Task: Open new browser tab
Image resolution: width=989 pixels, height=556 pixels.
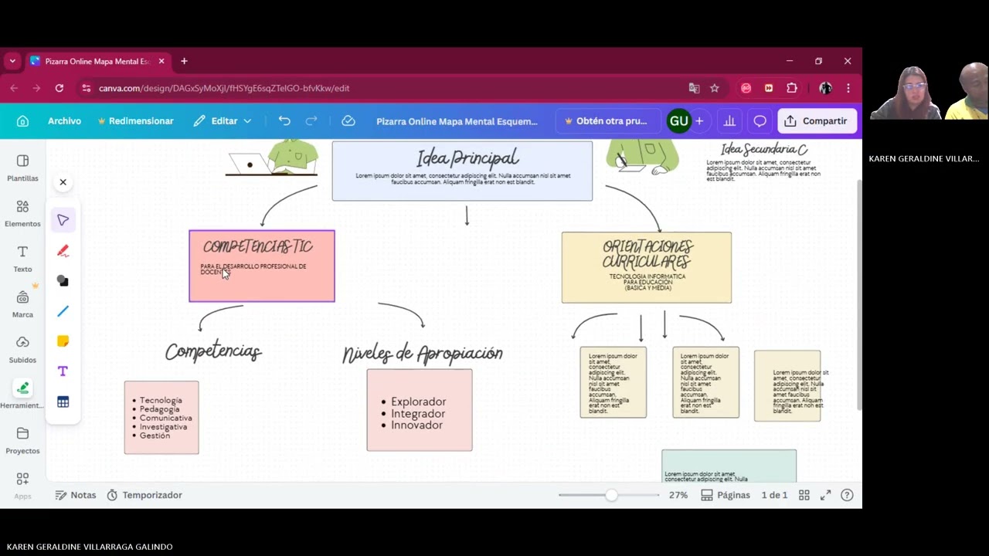Action: coord(184,61)
